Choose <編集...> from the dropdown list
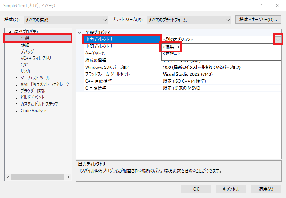This screenshot has width=286, height=198. (x=171, y=47)
